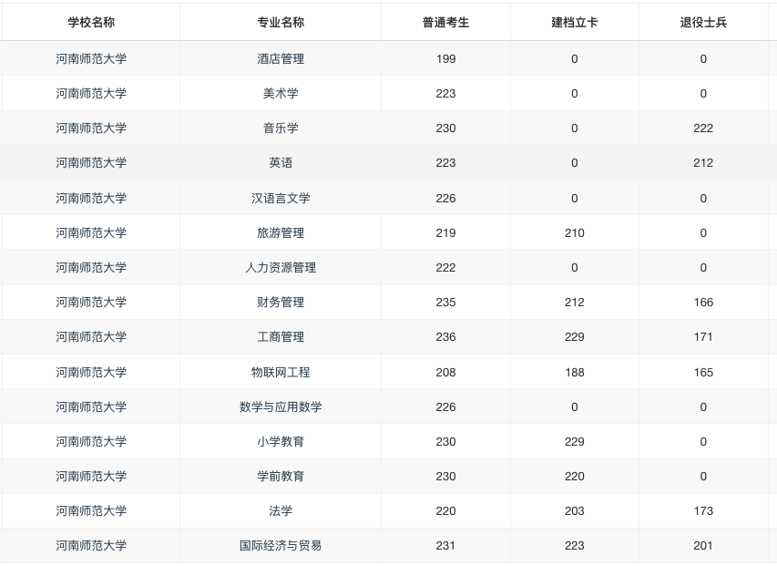777x566 pixels.
Task: Click the 学校名称 column header
Action: click(x=91, y=22)
